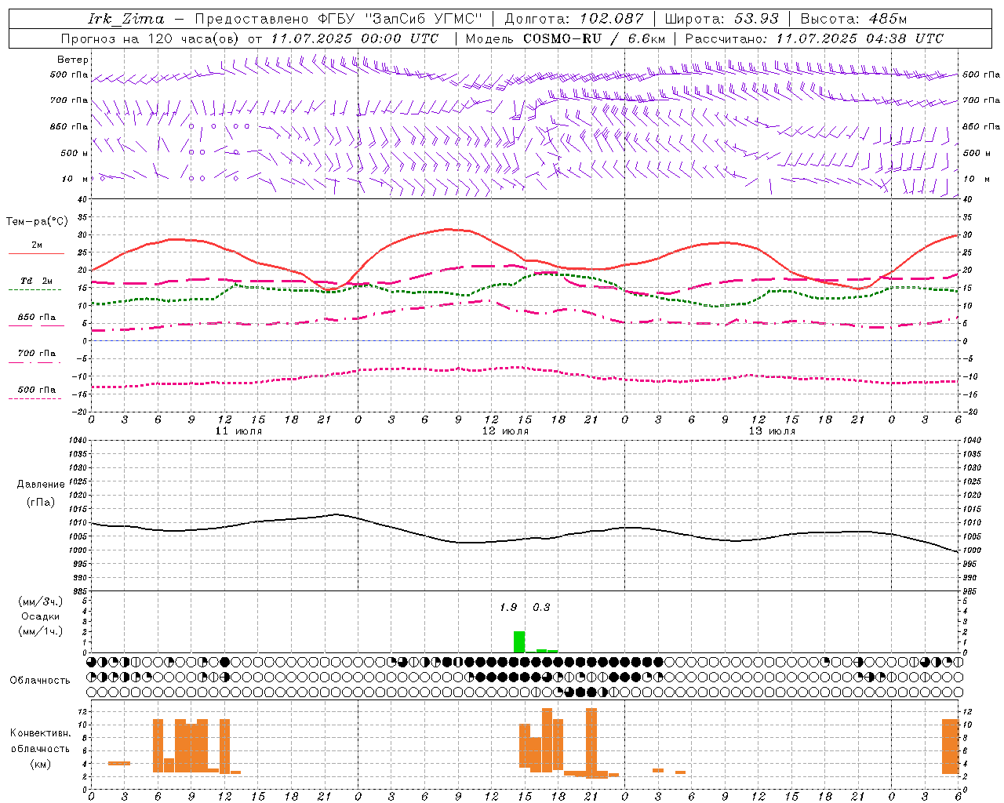Click the Td 2м legend entry
The width and height of the screenshot is (1004, 803).
point(37,281)
